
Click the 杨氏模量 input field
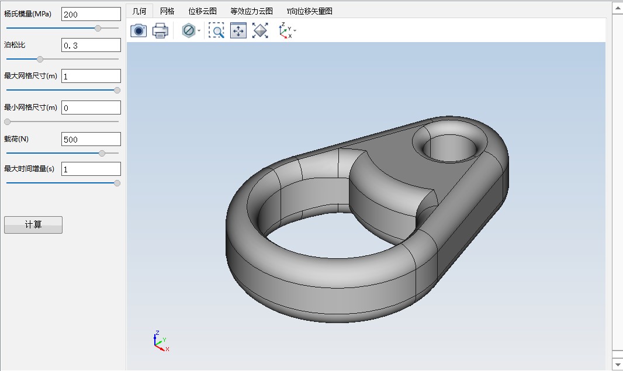pos(91,14)
